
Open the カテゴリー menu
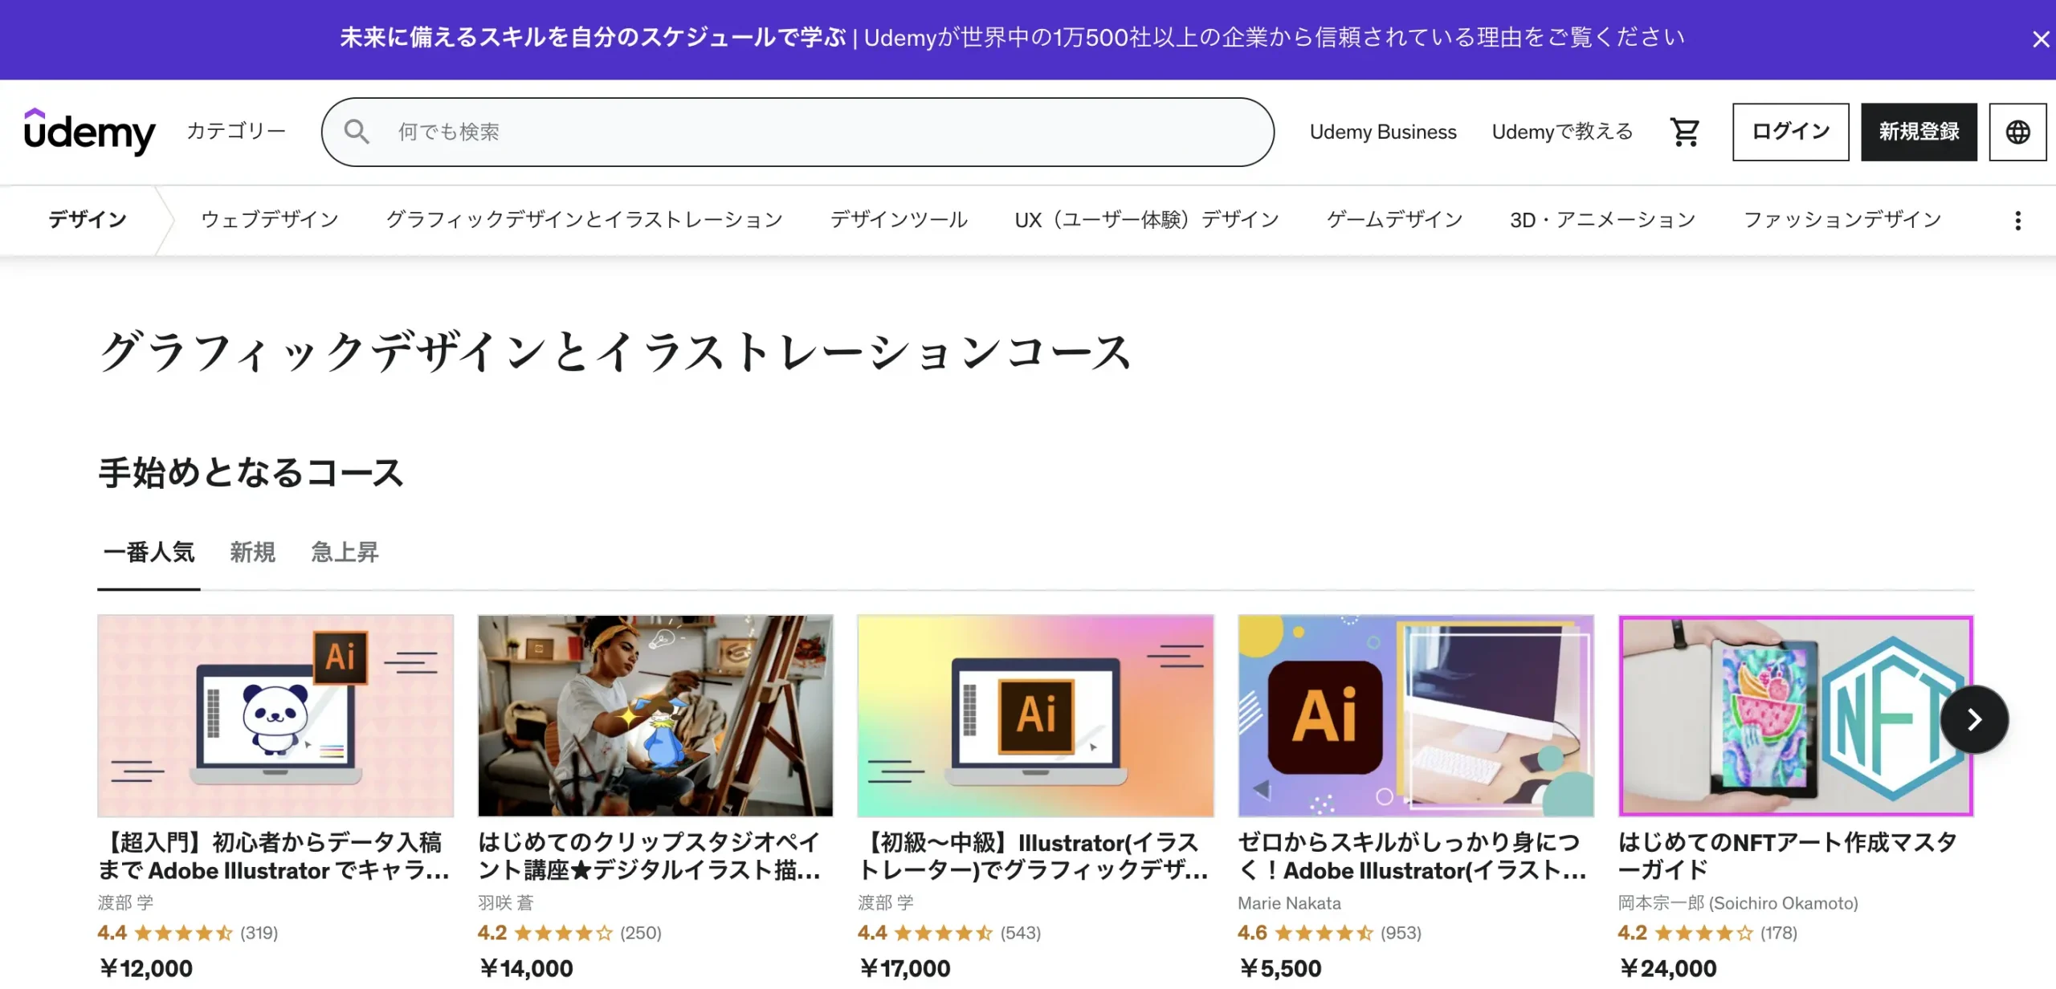236,131
